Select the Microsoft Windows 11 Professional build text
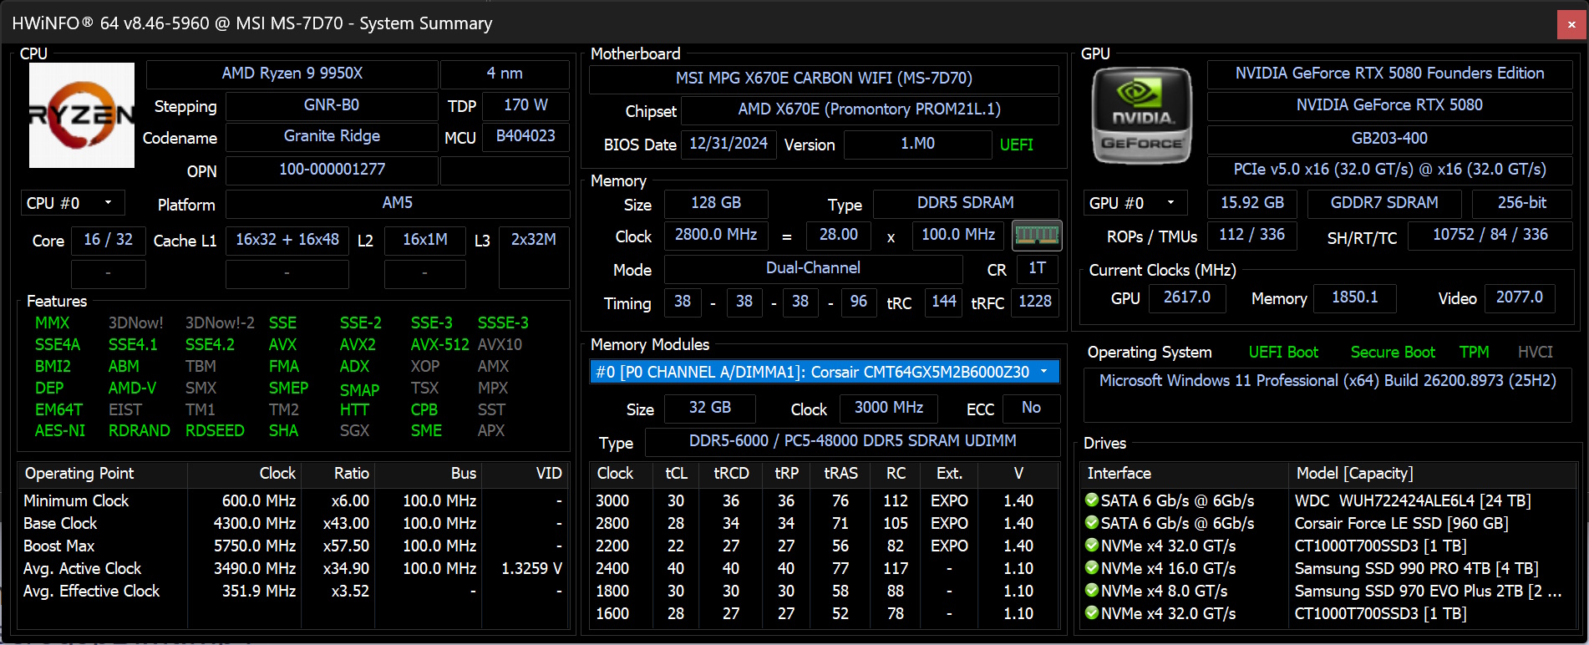 (1328, 381)
